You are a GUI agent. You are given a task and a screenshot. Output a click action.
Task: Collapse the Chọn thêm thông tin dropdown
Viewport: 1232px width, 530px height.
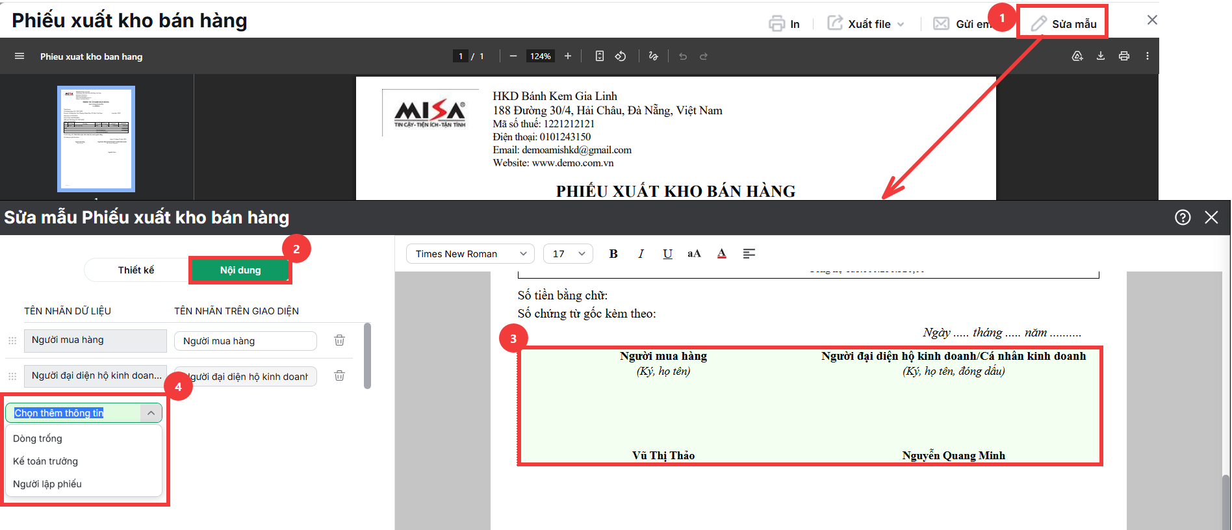click(151, 413)
